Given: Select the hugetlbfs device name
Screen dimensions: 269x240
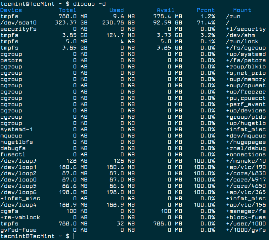Looking at the screenshot, I should coord(16,142).
